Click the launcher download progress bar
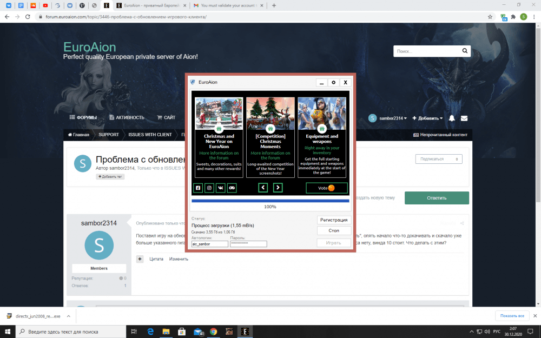541x338 pixels. click(270, 201)
